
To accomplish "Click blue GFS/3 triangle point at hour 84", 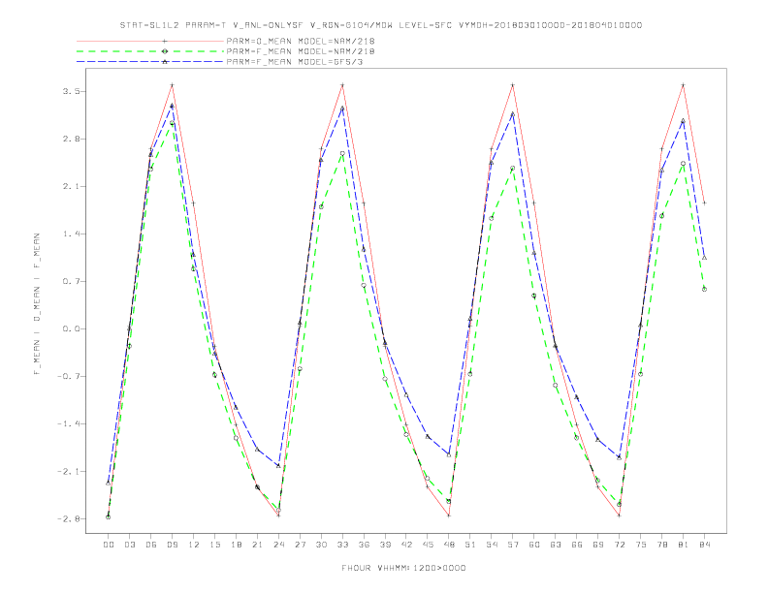I will click(x=704, y=258).
